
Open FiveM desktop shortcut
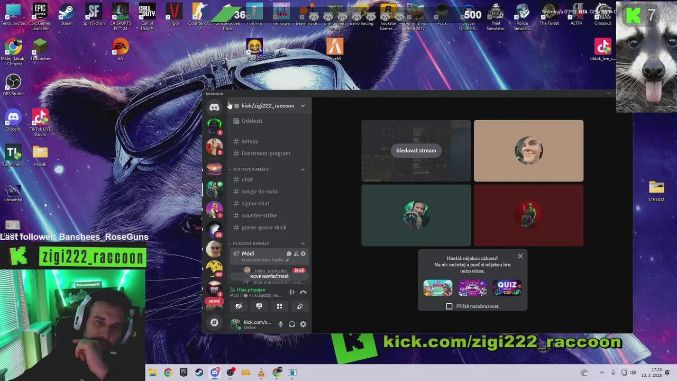pos(335,50)
